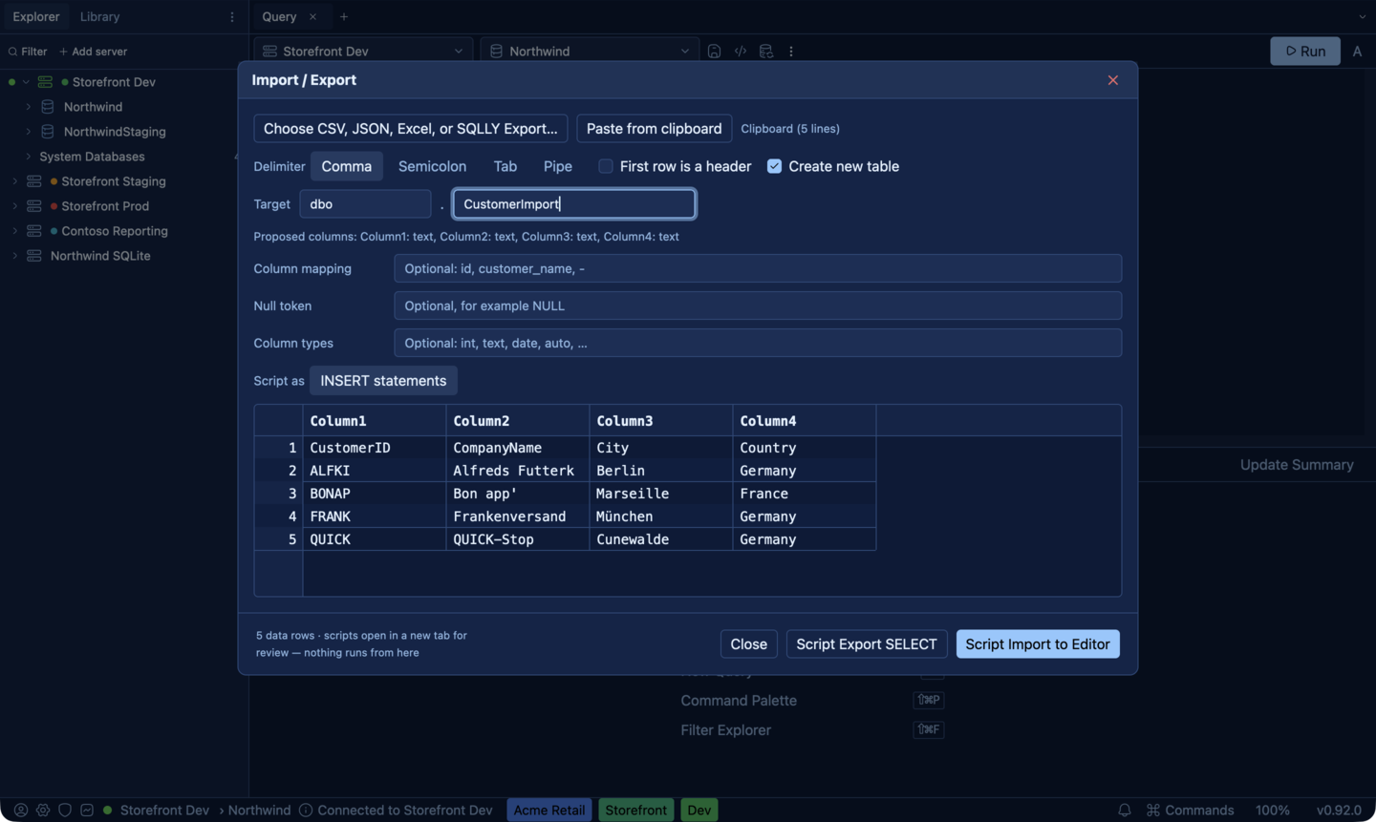
Task: Click the Column types input field
Action: click(758, 344)
